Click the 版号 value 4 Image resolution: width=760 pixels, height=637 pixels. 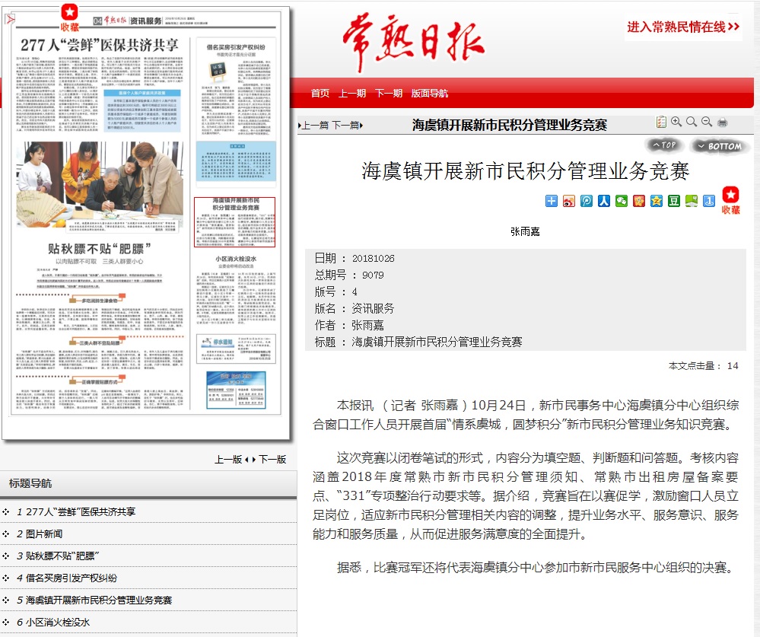(355, 291)
